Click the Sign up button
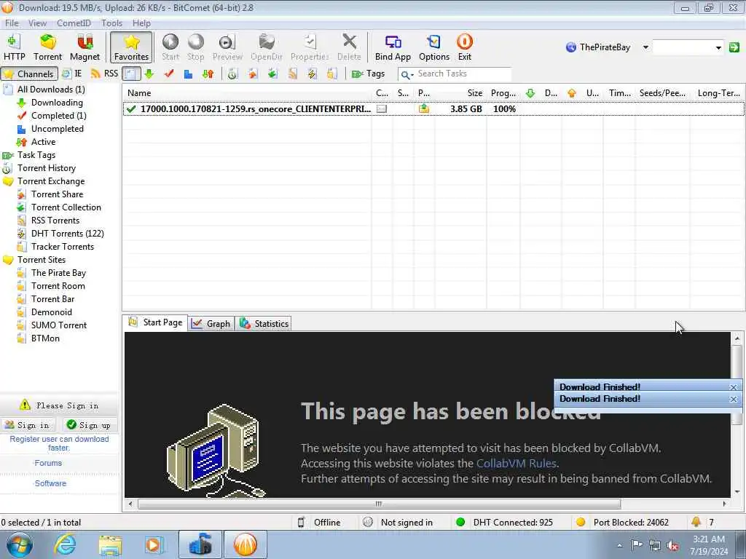This screenshot has width=746, height=559. click(89, 425)
